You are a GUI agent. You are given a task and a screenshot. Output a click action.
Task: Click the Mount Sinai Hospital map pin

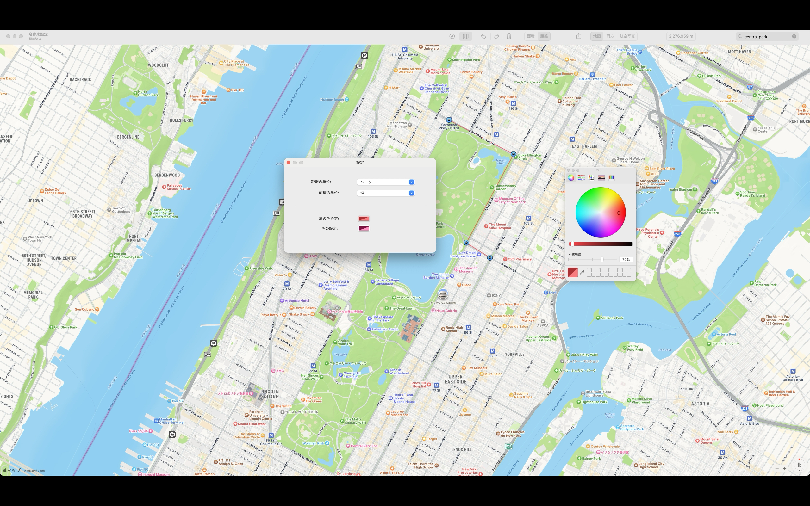tap(486, 226)
